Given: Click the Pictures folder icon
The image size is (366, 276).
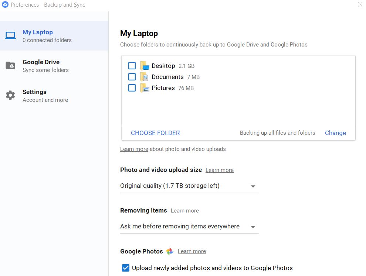Looking at the screenshot, I should click(144, 88).
